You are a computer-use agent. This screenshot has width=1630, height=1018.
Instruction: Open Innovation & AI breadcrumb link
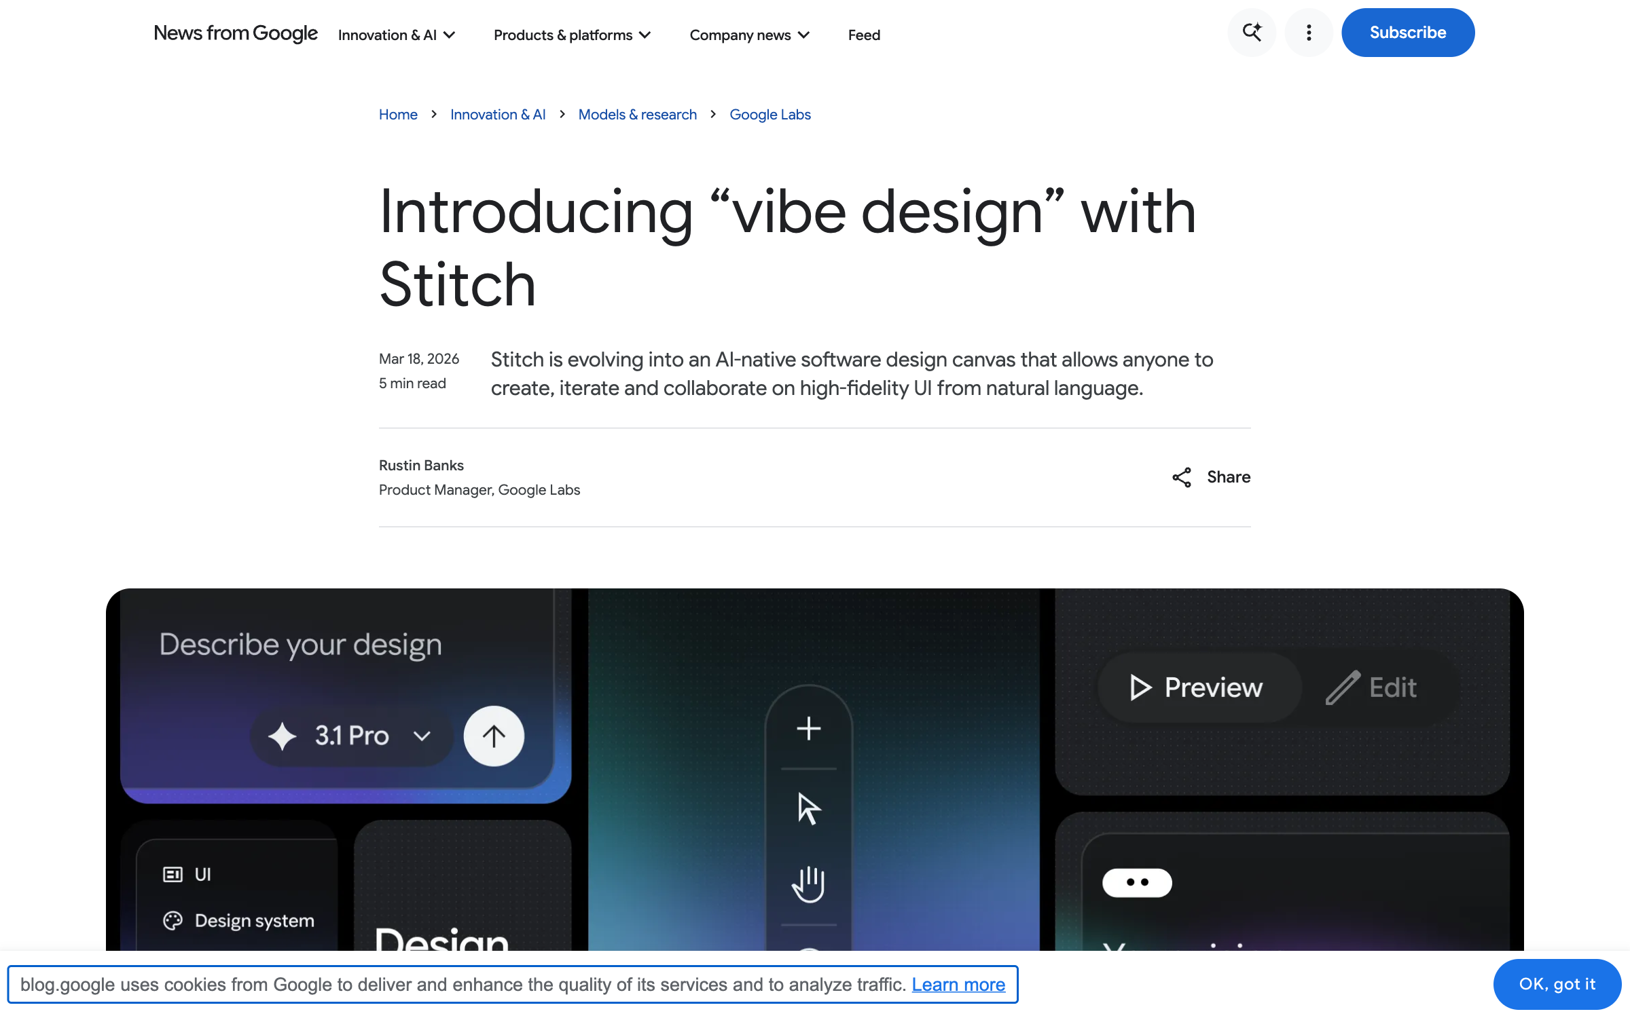click(498, 115)
